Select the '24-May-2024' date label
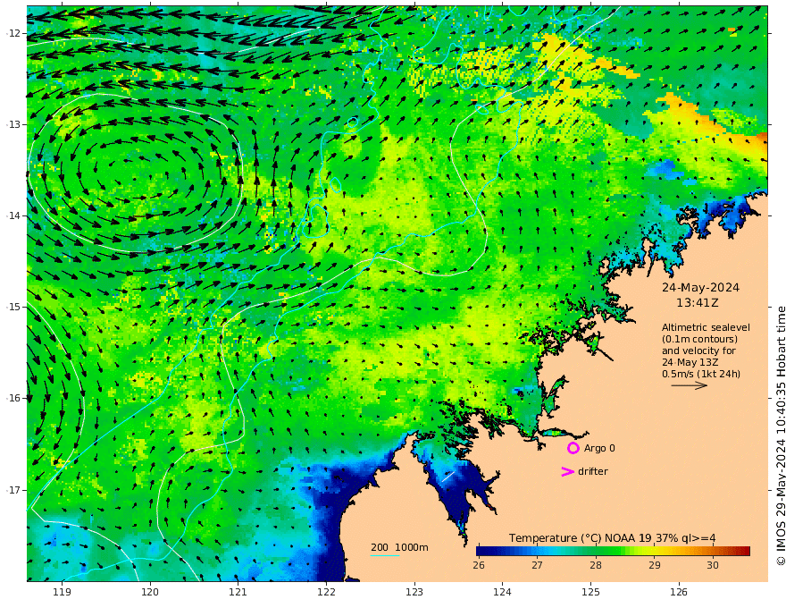The height and width of the screenshot is (608, 786). tap(700, 288)
